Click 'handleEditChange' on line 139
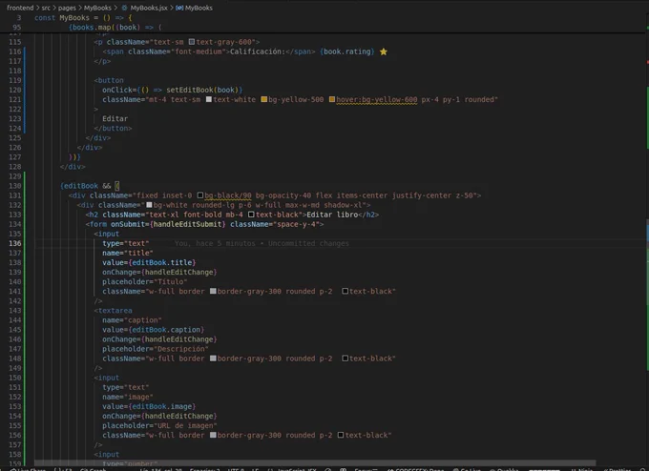The height and width of the screenshot is (471, 649). pos(178,272)
